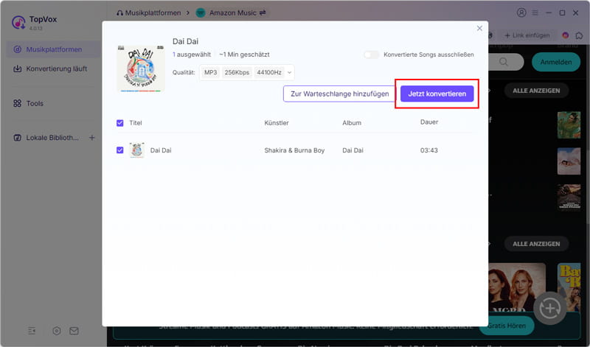Open Konvertierung läuft in sidebar
This screenshot has height=347, width=590.
pyautogui.click(x=53, y=69)
